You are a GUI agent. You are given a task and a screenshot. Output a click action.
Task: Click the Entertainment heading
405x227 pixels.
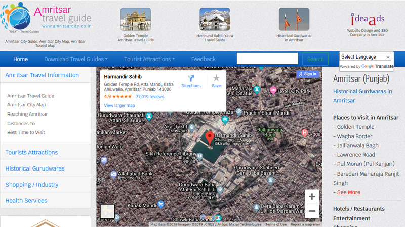point(351,218)
